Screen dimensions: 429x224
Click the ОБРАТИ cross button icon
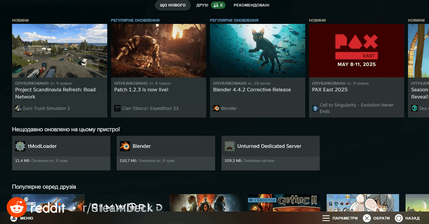pos(367,218)
